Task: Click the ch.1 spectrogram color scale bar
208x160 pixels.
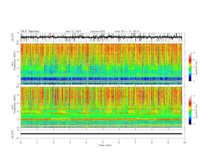Action: click(x=190, y=67)
